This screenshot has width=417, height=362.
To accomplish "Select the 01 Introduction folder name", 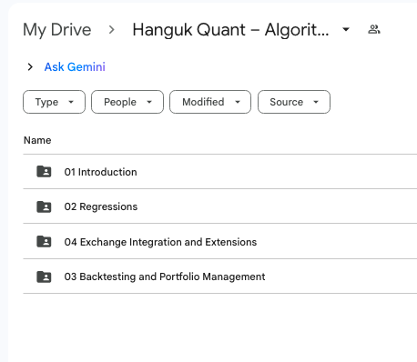I will (x=100, y=172).
